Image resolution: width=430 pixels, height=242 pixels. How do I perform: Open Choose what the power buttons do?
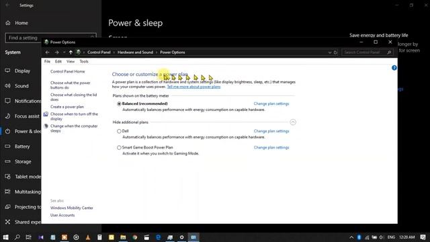[x=70, y=85]
